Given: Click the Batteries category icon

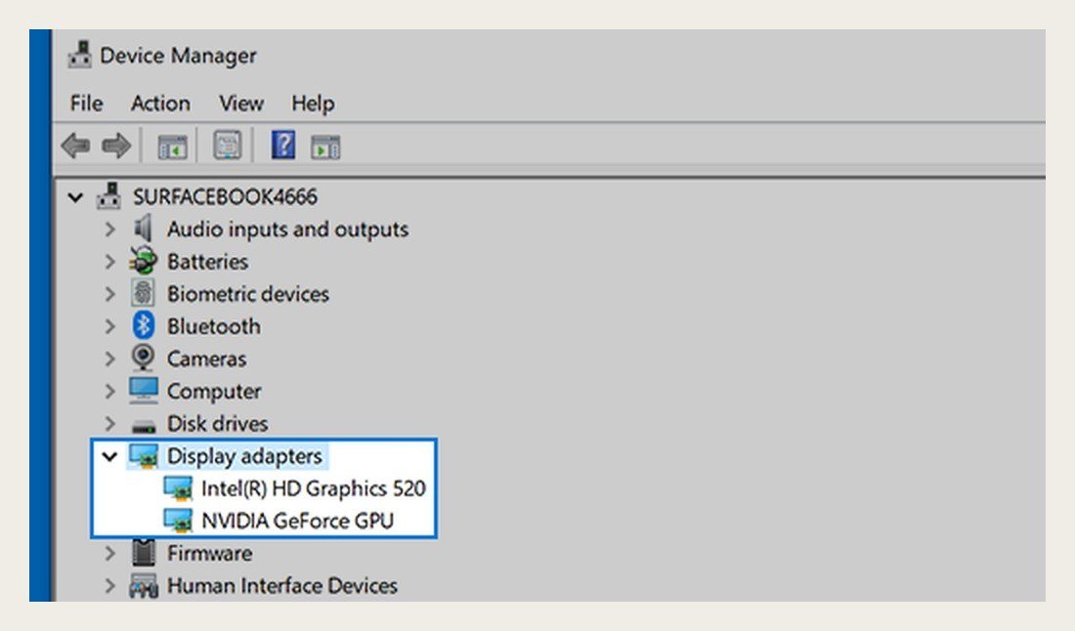Looking at the screenshot, I should click(x=144, y=261).
